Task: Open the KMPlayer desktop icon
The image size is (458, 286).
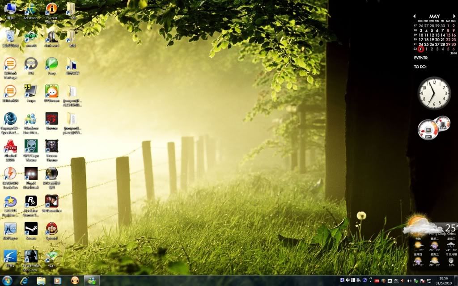Action: [x=10, y=229]
